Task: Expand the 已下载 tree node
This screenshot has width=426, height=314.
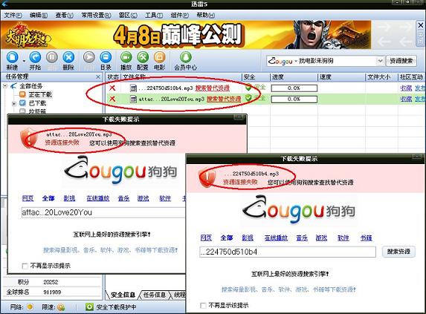Action: pyautogui.click(x=14, y=104)
